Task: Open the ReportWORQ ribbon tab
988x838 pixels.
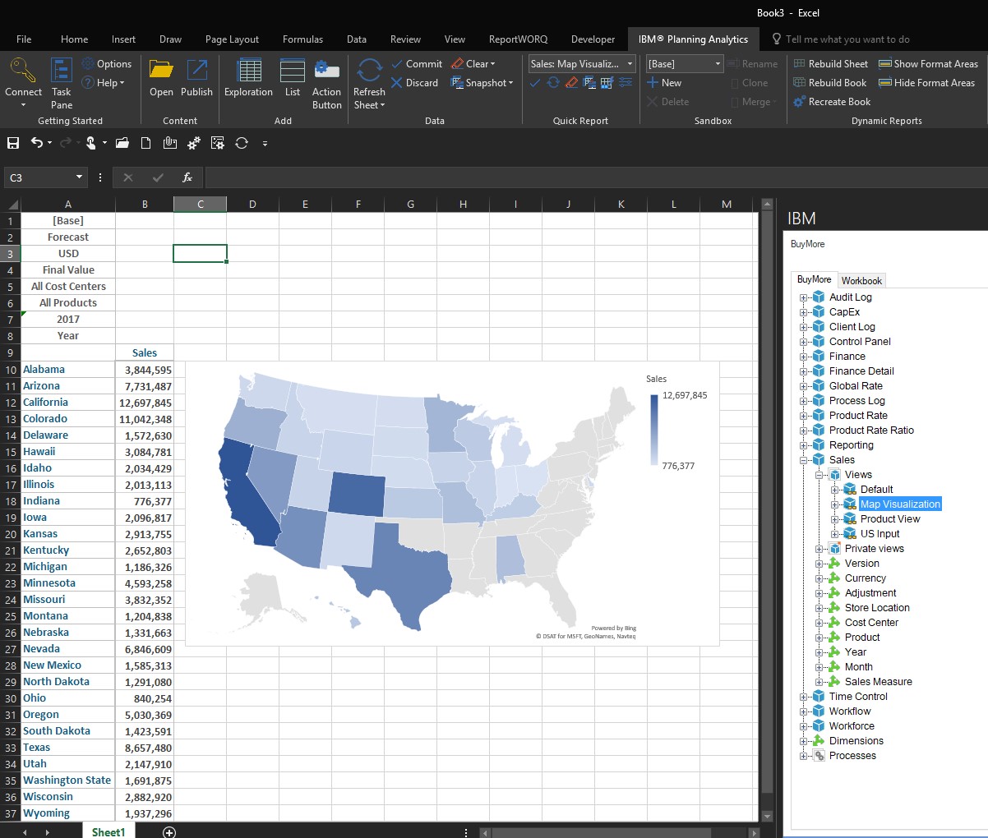Action: coord(518,39)
